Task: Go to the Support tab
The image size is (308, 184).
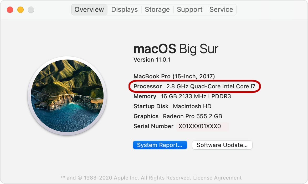Action: [190, 10]
